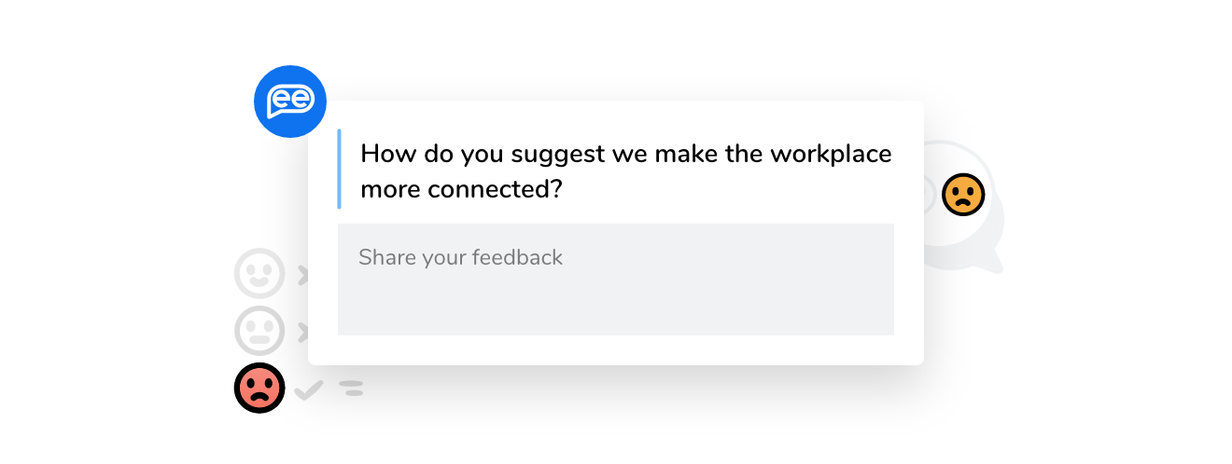The height and width of the screenshot is (464, 1232).
Task: Click the white card margin below feedback box
Action: pyautogui.click(x=616, y=350)
